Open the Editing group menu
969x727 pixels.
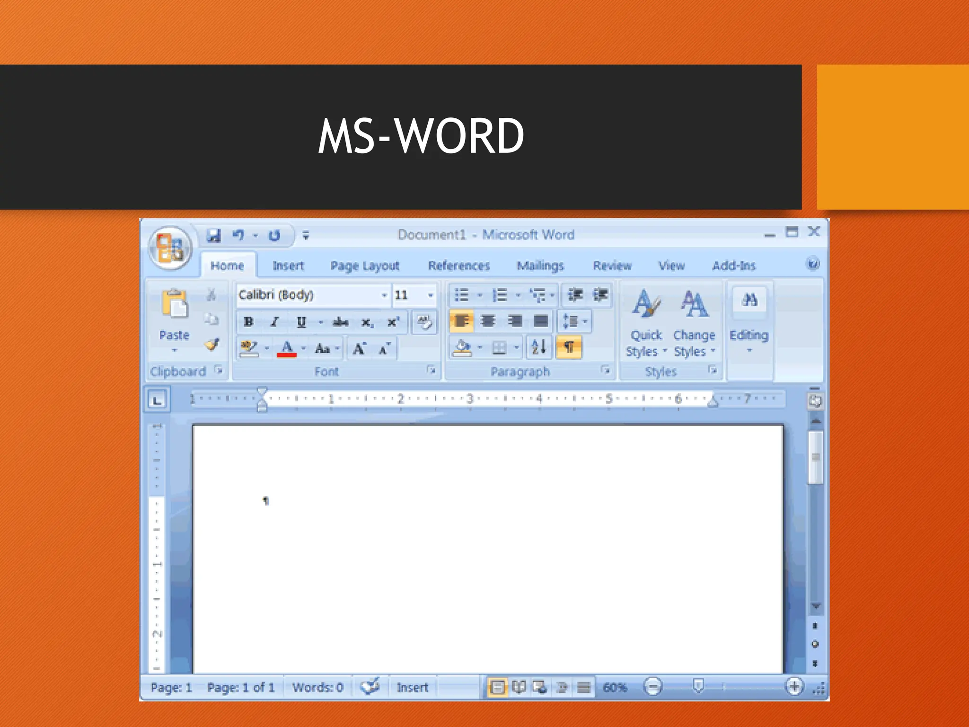(x=749, y=322)
